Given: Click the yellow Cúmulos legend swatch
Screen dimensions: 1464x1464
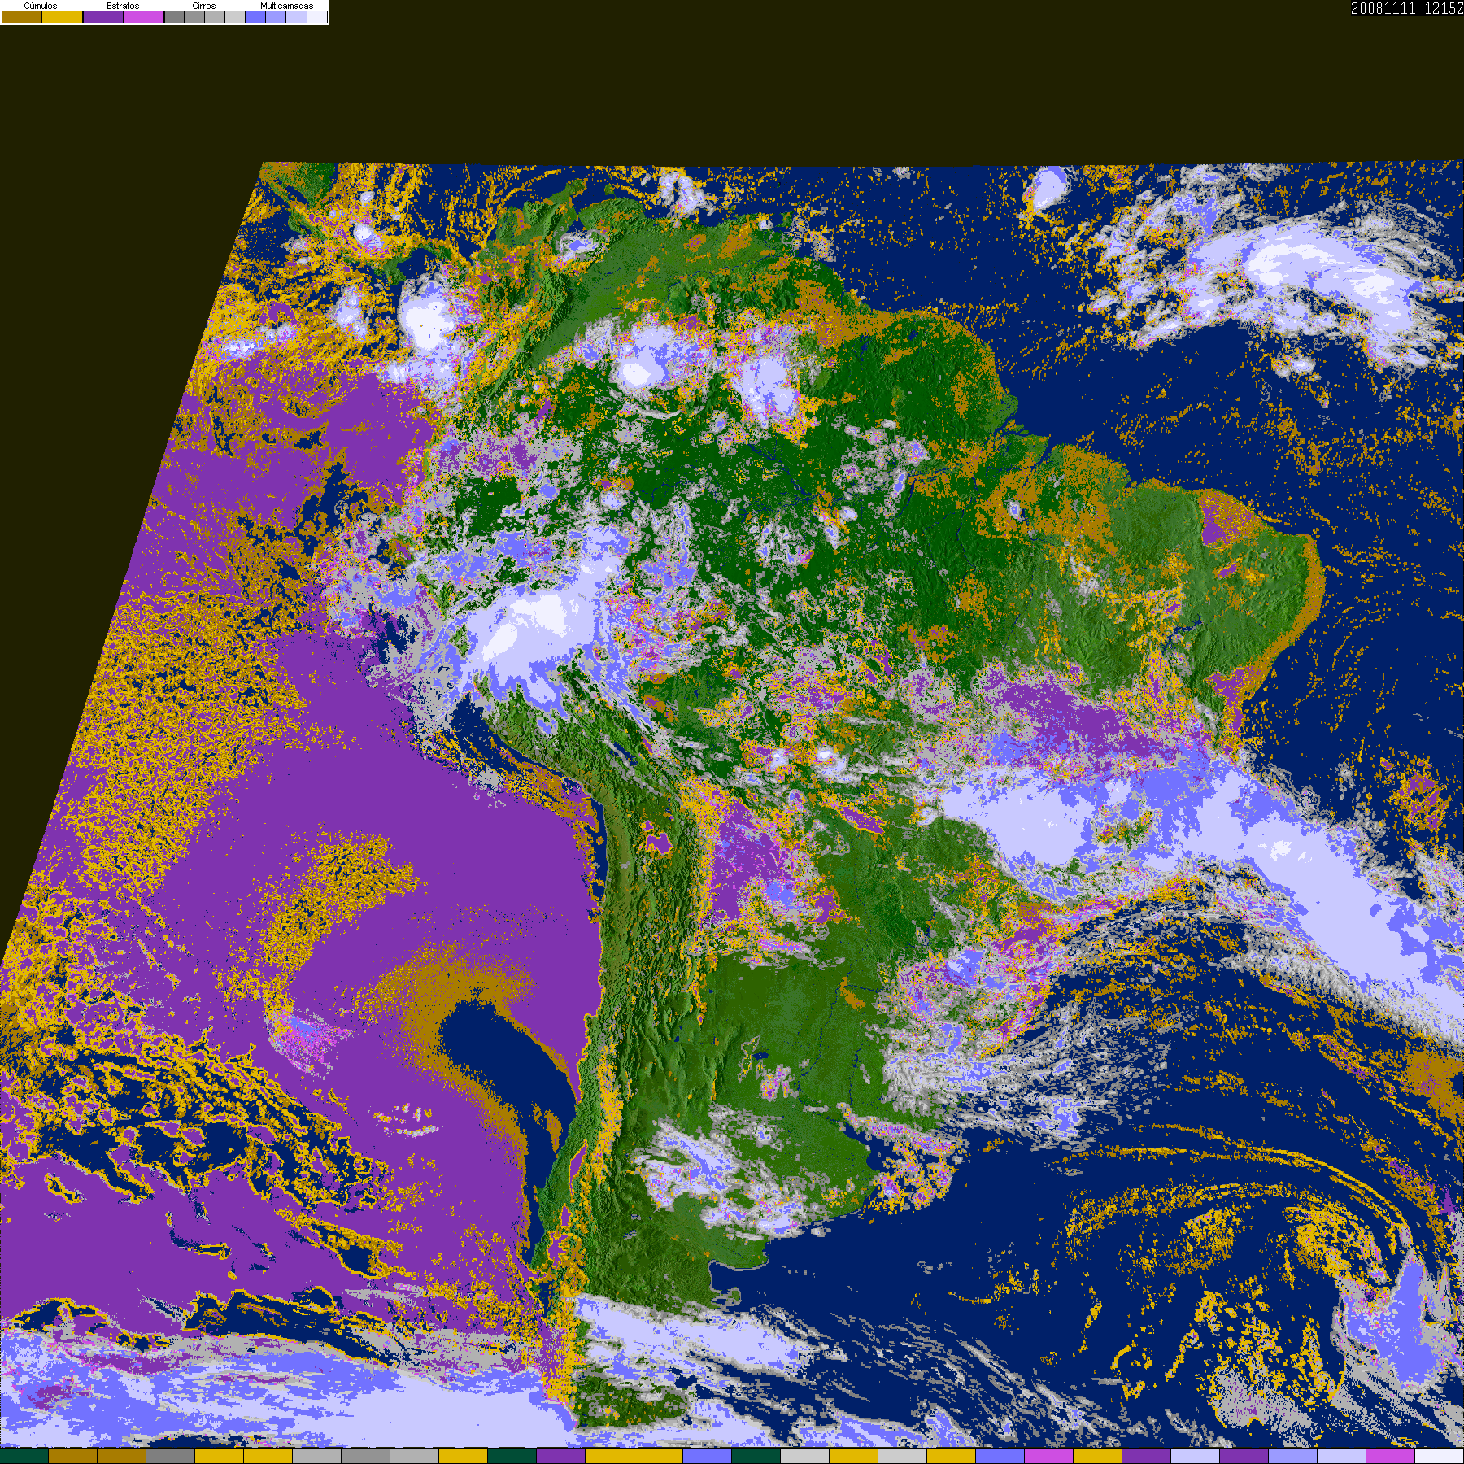Looking at the screenshot, I should point(63,16).
